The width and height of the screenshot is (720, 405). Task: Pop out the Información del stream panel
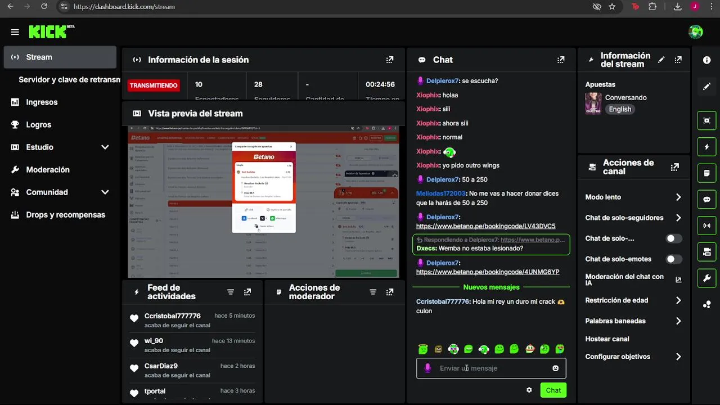click(x=678, y=60)
